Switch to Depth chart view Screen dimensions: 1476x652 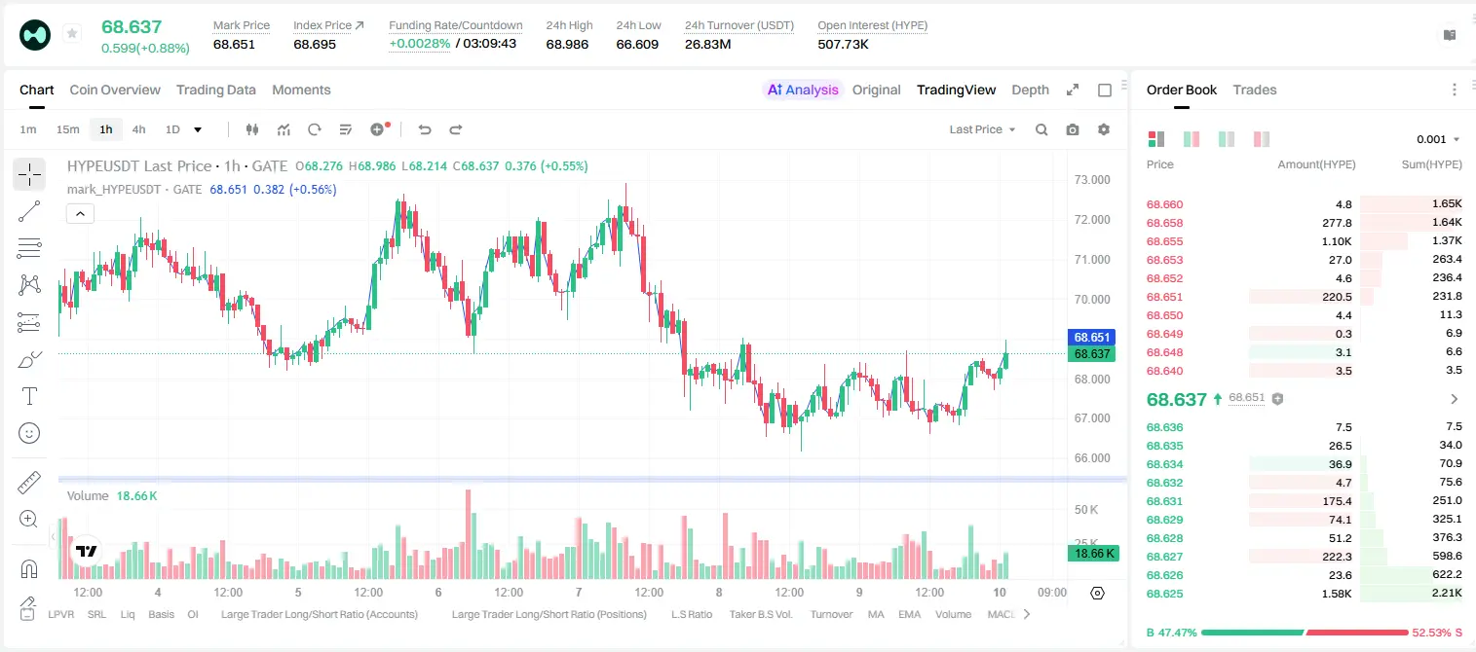point(1030,90)
